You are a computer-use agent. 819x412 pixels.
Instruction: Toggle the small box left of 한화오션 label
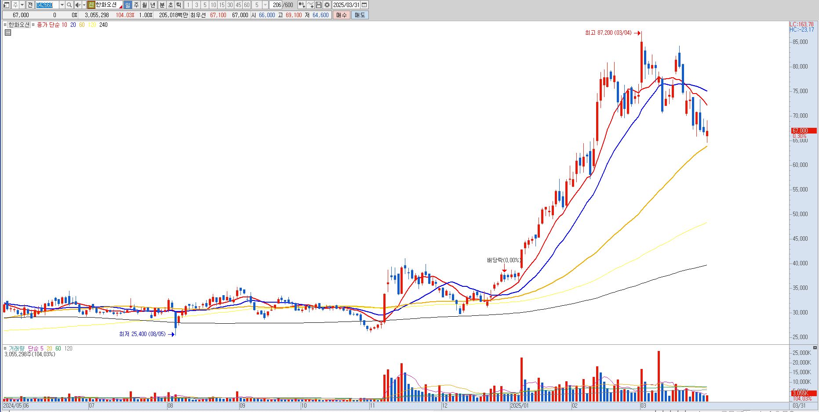pyautogui.click(x=5, y=25)
